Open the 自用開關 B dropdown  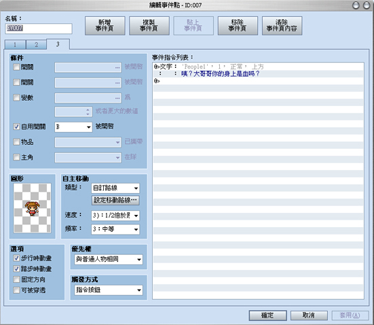pos(73,127)
